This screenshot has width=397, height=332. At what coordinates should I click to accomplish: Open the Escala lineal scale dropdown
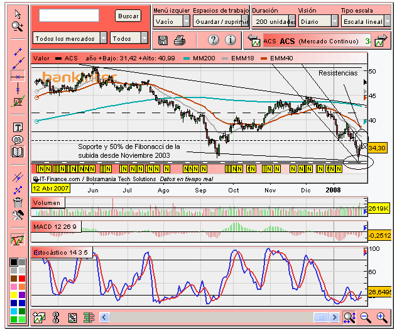point(366,21)
